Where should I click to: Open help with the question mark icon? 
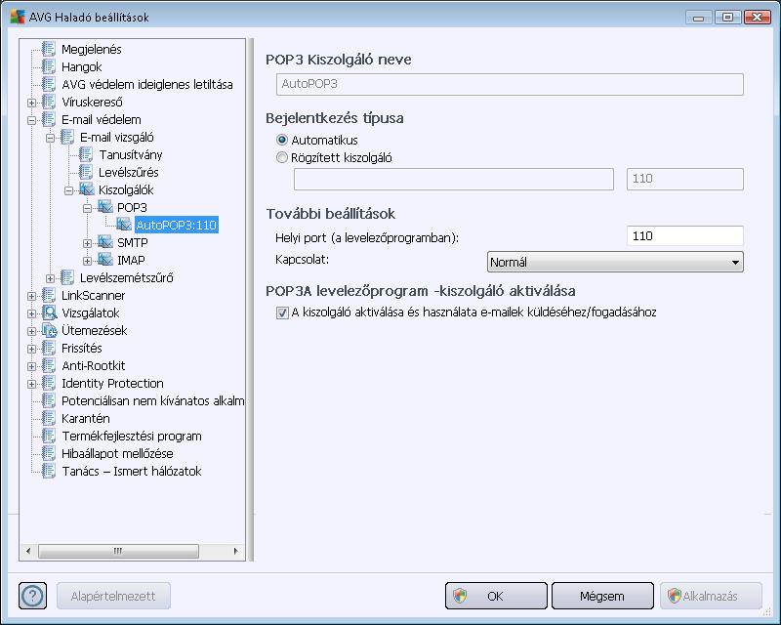point(33,596)
